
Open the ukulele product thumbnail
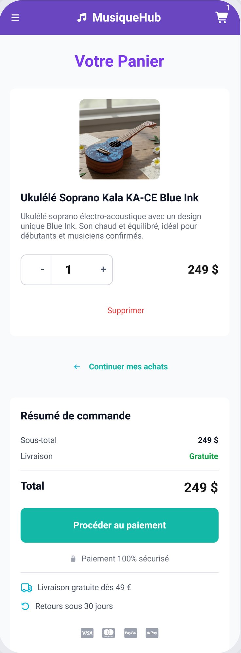coord(120,139)
